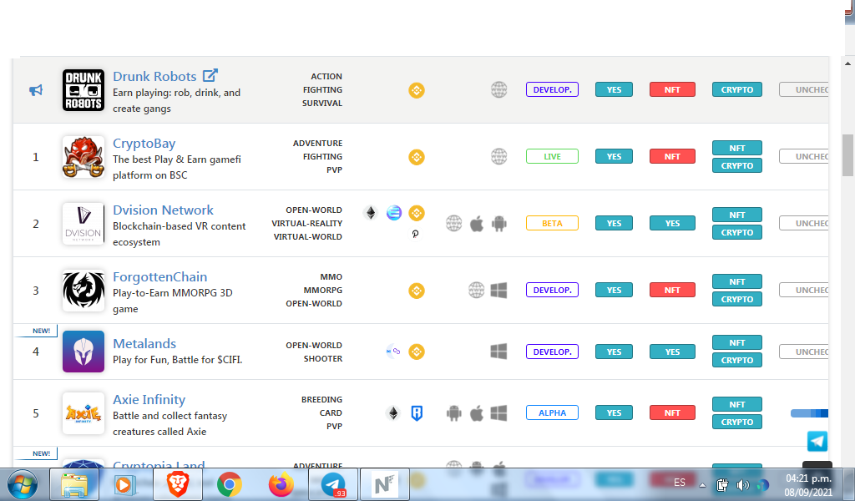855x501 pixels.
Task: Click the BNB chain icon in ForgottenChain row
Action: pos(417,291)
